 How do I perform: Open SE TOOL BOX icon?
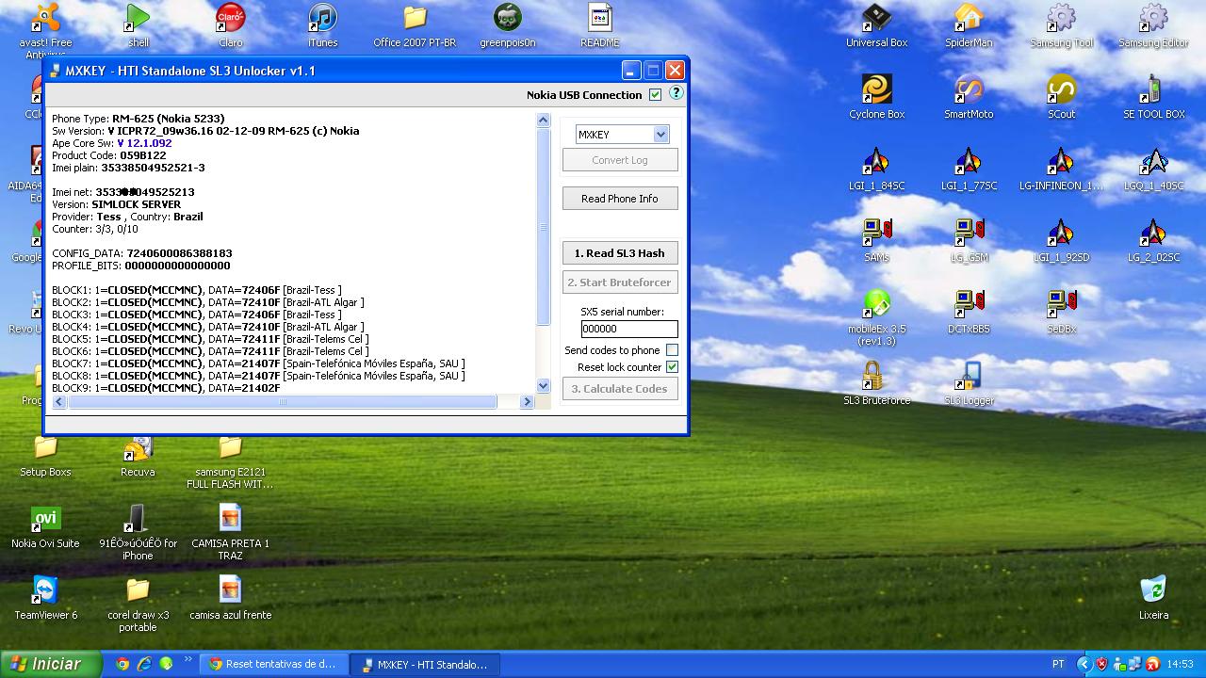click(x=1153, y=97)
